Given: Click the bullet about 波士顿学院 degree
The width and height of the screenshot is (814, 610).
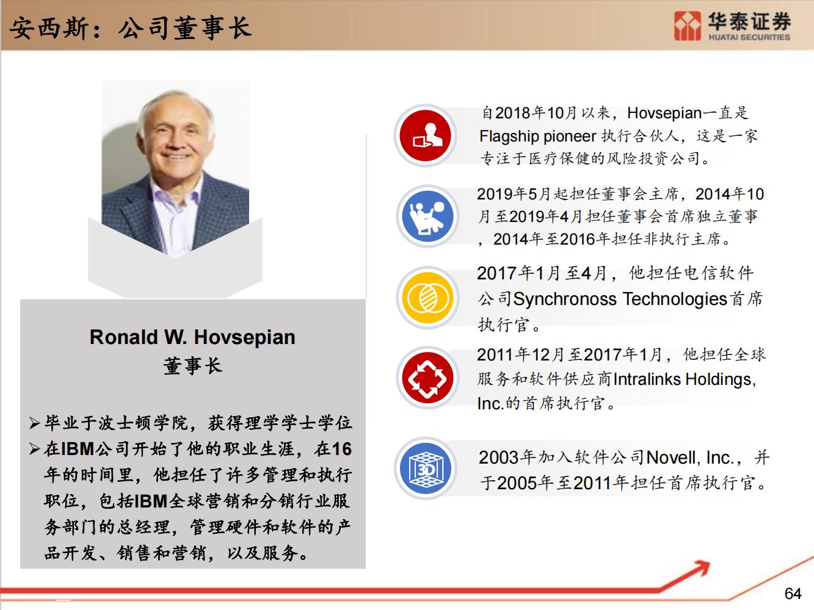Looking at the screenshot, I should [191, 423].
